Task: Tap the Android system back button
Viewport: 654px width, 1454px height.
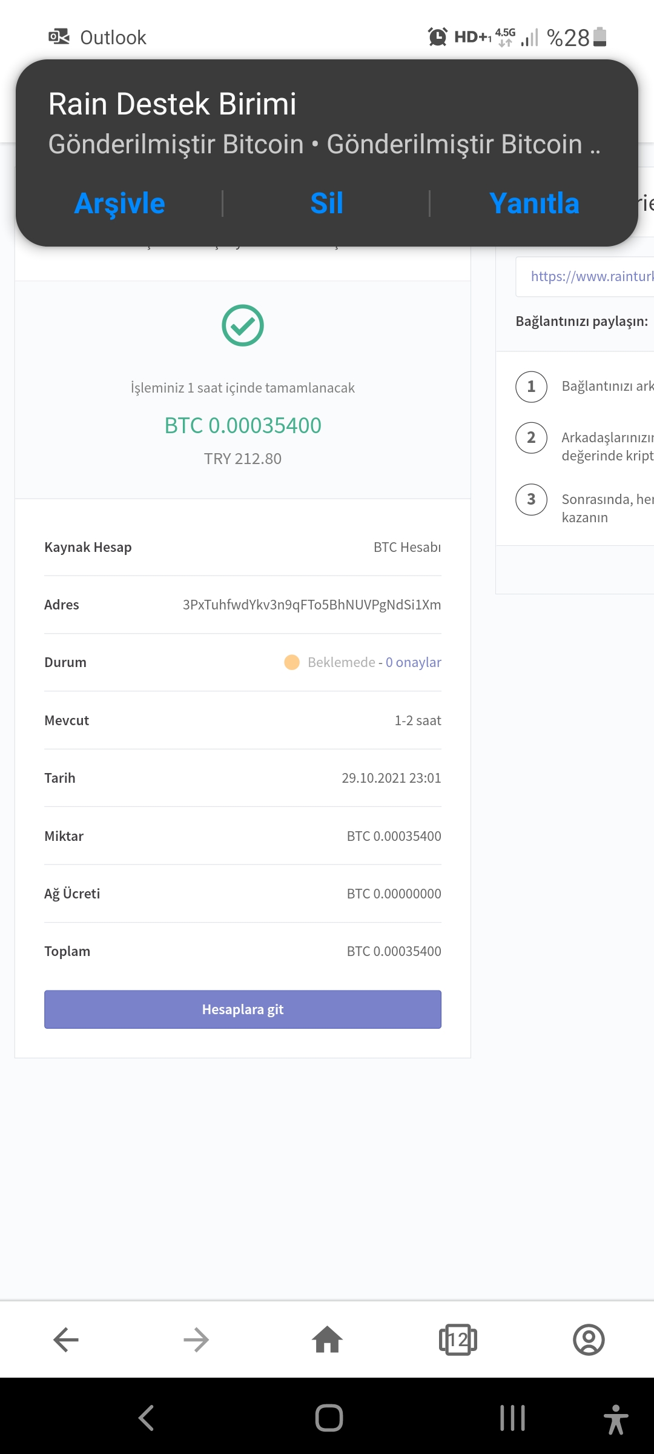Action: (x=146, y=1418)
